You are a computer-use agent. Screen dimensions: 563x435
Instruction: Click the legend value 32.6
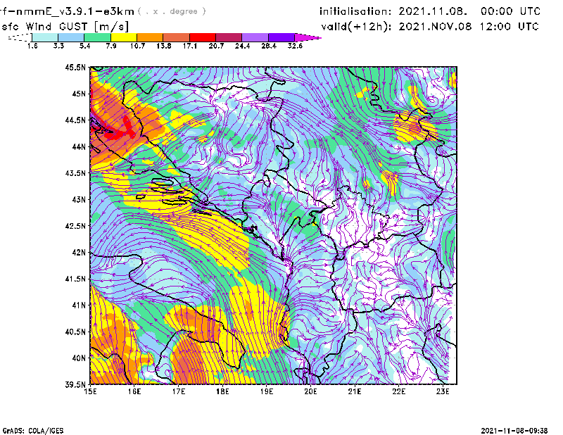click(x=295, y=46)
